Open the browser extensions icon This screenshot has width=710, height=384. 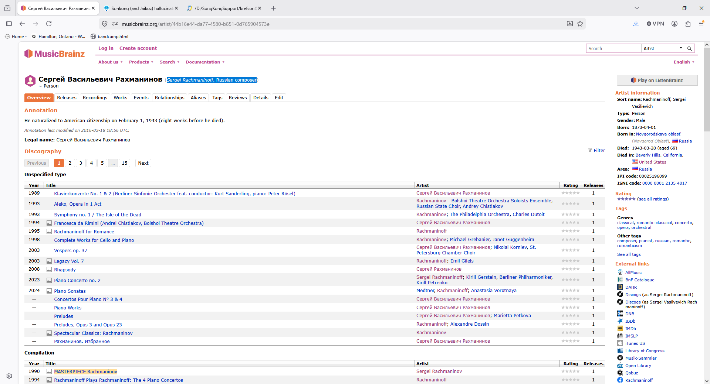coord(688,24)
